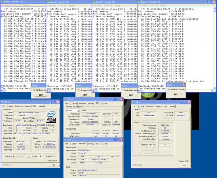The width and height of the screenshot is (217, 178).
Task: Select SPD tab in CPU-Z Mainboard window
Action: pyautogui.click(x=98, y=144)
